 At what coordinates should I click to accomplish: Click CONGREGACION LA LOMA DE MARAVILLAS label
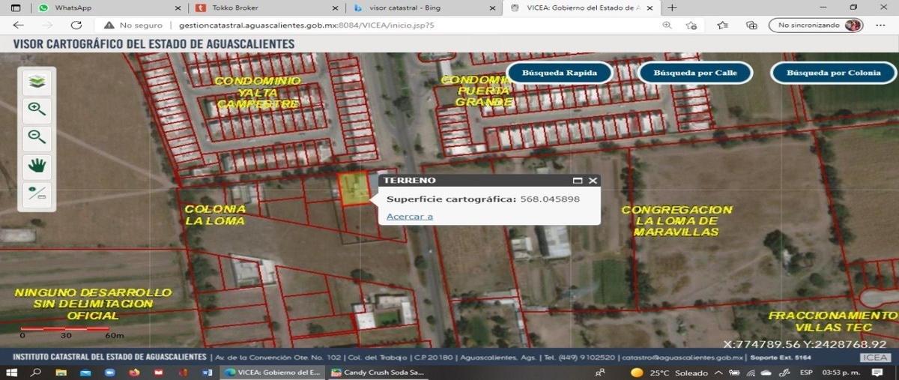[x=676, y=221]
